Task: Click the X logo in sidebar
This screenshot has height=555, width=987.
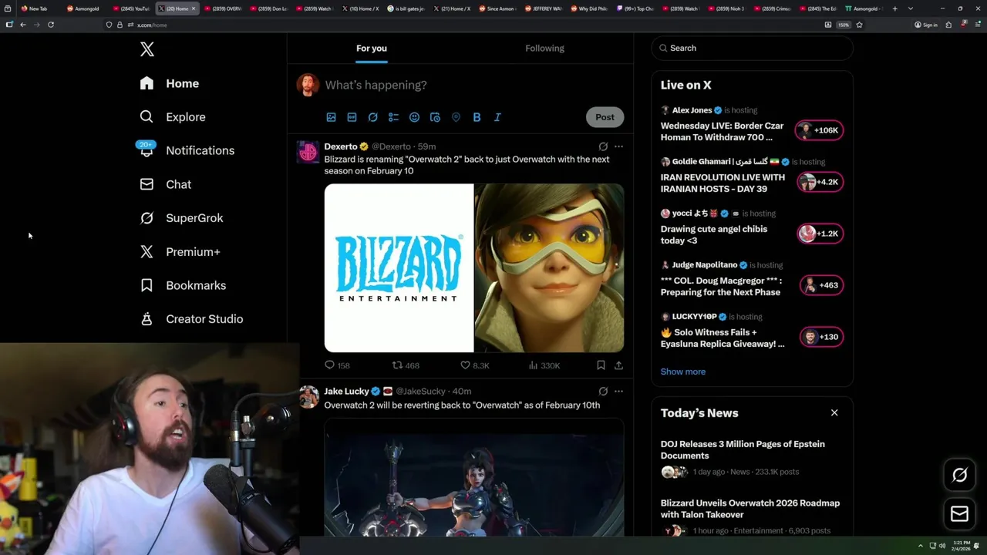Action: [147, 49]
